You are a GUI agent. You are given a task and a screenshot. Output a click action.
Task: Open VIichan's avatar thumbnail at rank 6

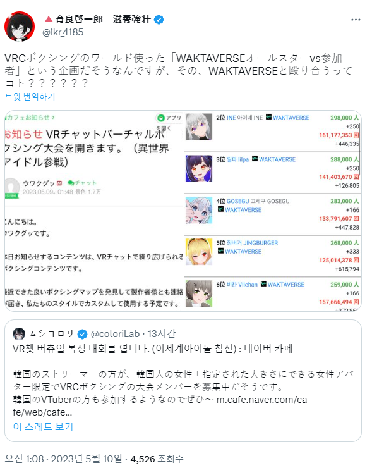pos(199,293)
